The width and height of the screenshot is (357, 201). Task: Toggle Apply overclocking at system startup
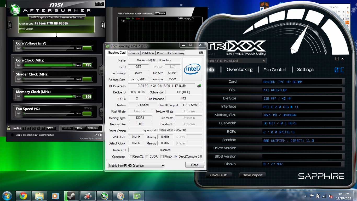(12, 135)
